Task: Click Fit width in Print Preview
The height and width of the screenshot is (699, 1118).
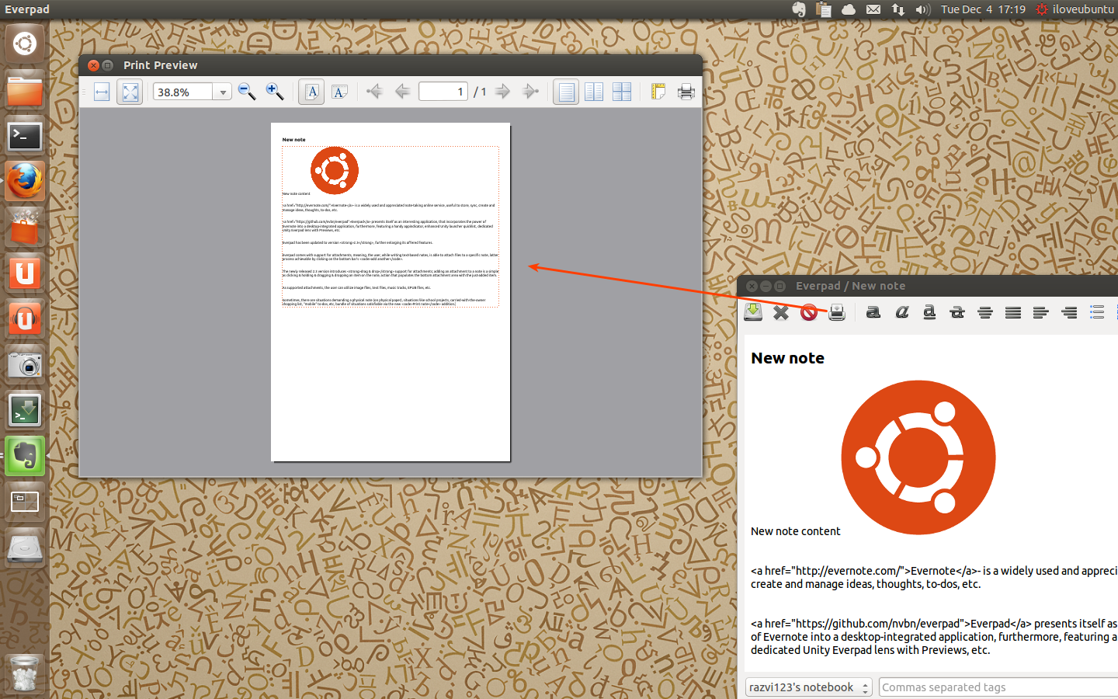Action: coord(102,92)
